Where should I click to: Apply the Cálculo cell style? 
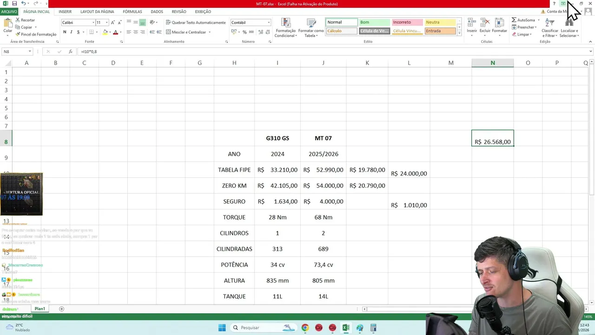point(342,31)
